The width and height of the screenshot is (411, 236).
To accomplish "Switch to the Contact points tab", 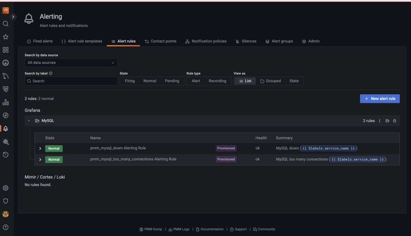I will click(161, 41).
